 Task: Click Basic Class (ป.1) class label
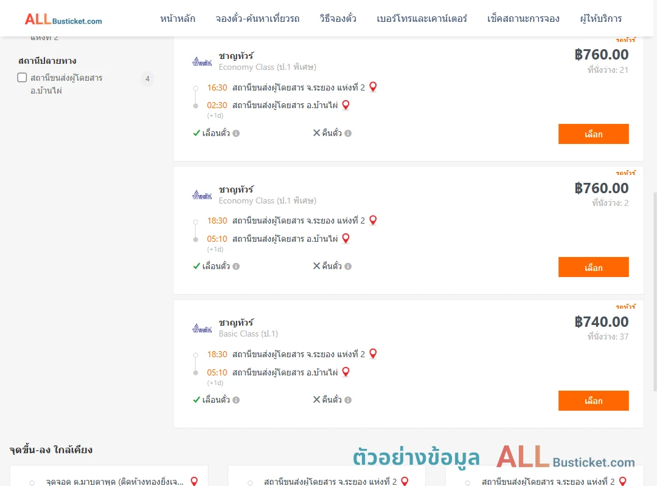tap(248, 334)
